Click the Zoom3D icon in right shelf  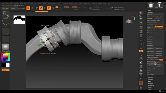click(x=141, y=67)
